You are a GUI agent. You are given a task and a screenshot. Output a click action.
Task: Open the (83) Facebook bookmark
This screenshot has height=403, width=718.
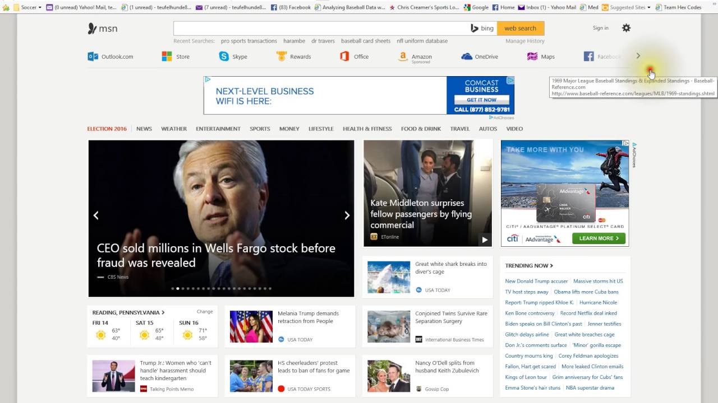point(291,7)
